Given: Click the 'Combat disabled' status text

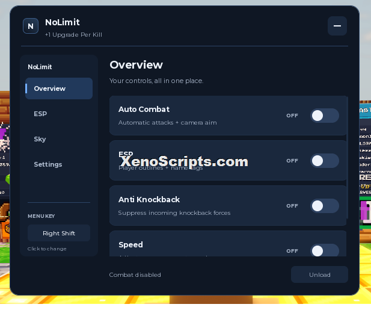Looking at the screenshot, I should (135, 275).
